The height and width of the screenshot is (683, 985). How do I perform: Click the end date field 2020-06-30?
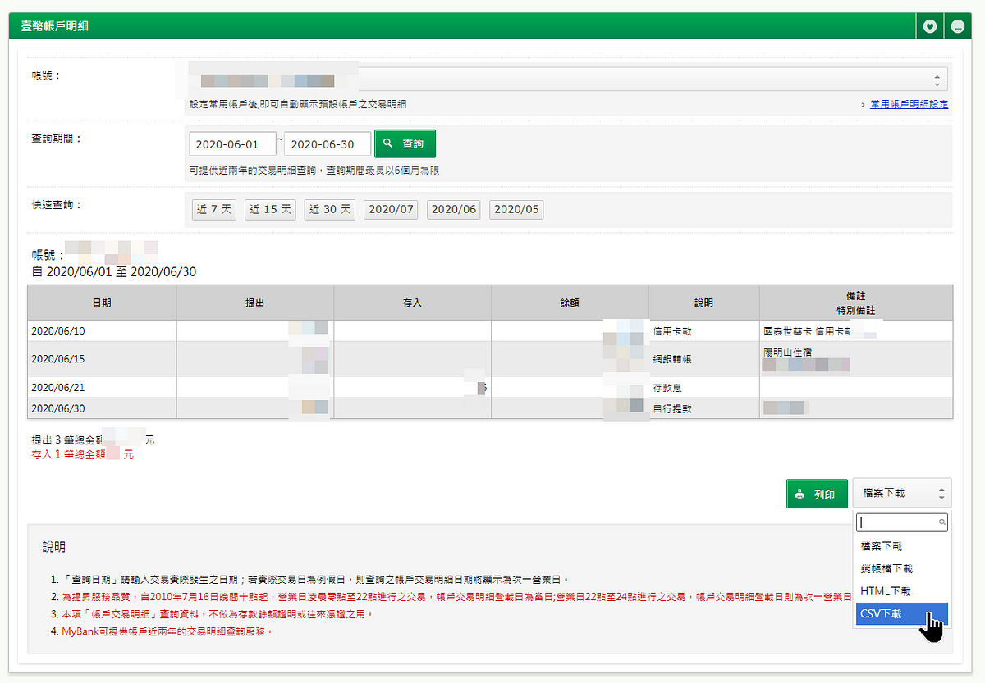[x=327, y=144]
